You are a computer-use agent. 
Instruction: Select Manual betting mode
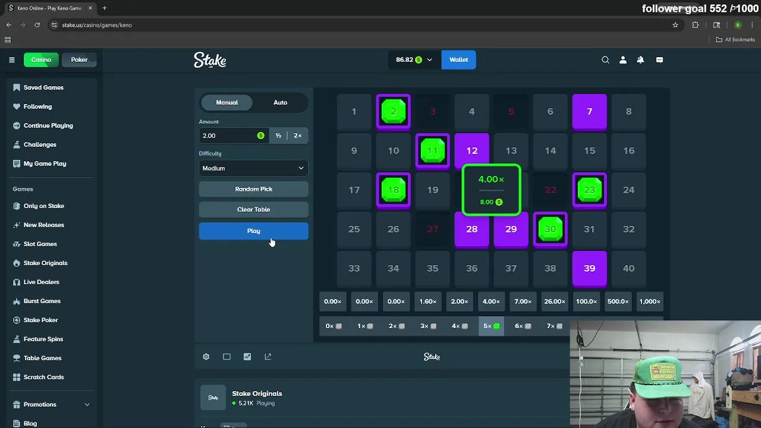227,102
